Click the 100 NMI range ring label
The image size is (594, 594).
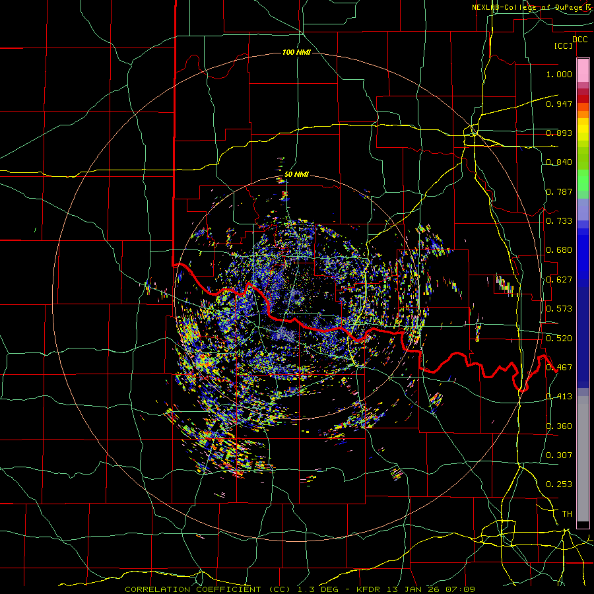[x=296, y=52]
